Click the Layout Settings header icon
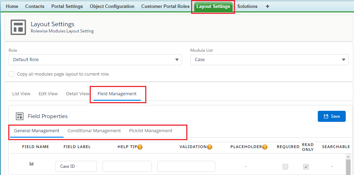The height and width of the screenshot is (175, 354). coord(18,27)
